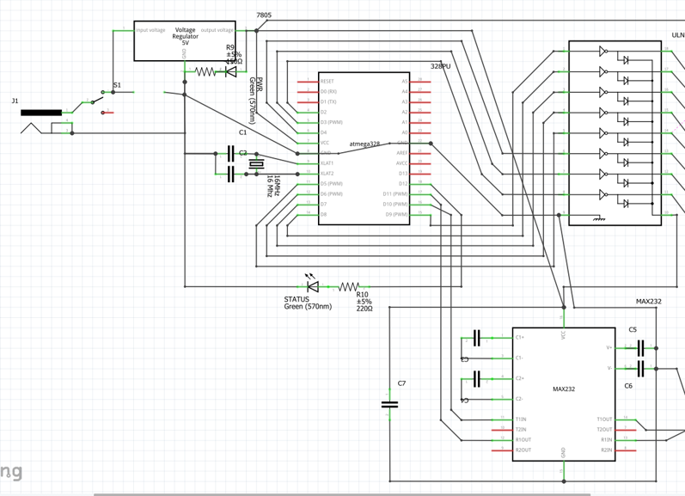Select the MAX232 chip body

tap(564, 395)
